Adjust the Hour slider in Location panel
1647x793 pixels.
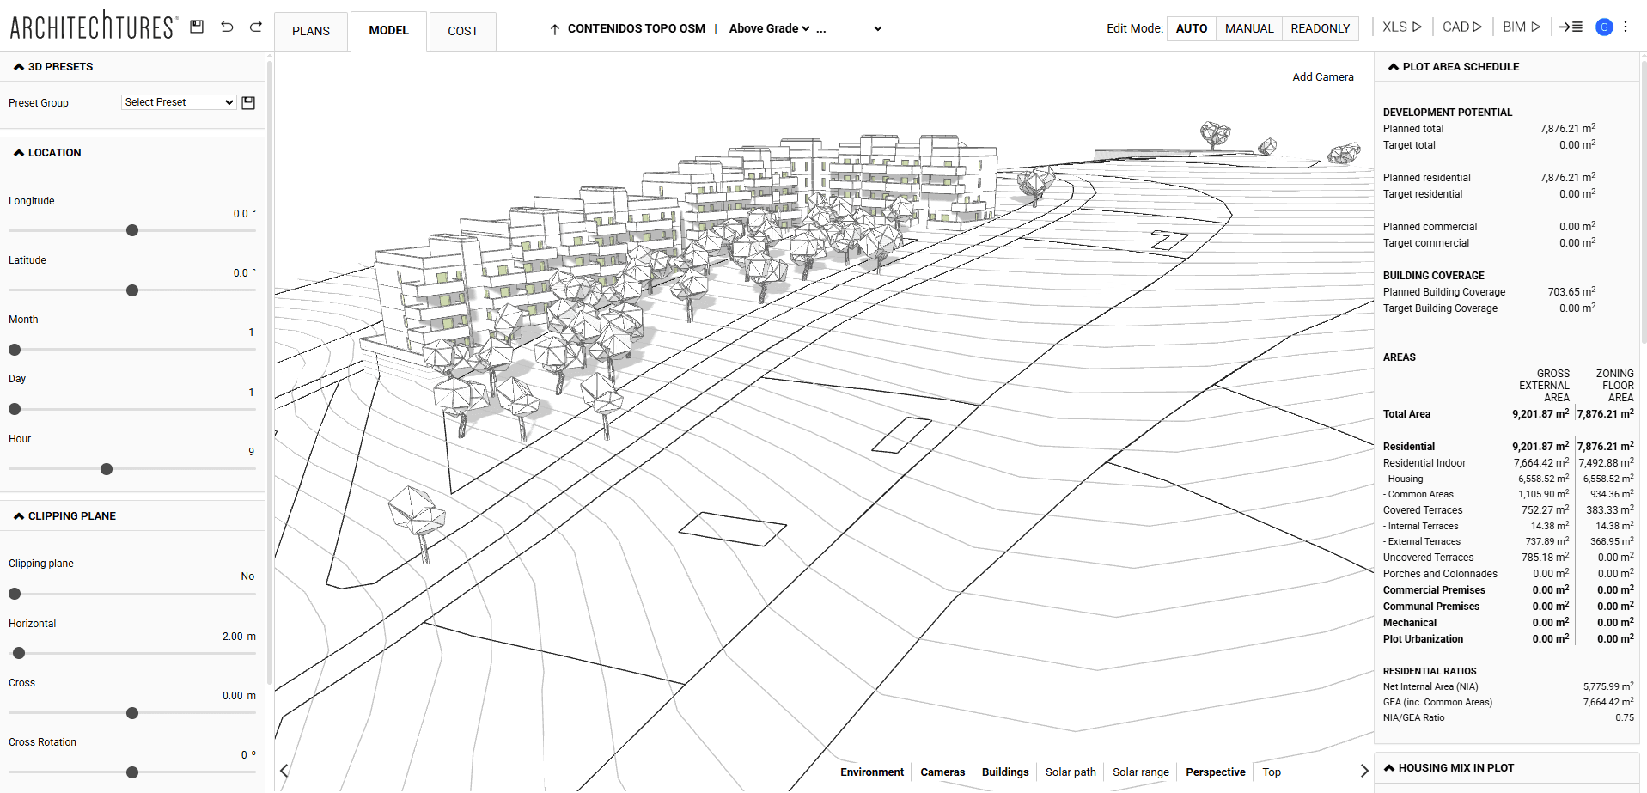tap(106, 469)
